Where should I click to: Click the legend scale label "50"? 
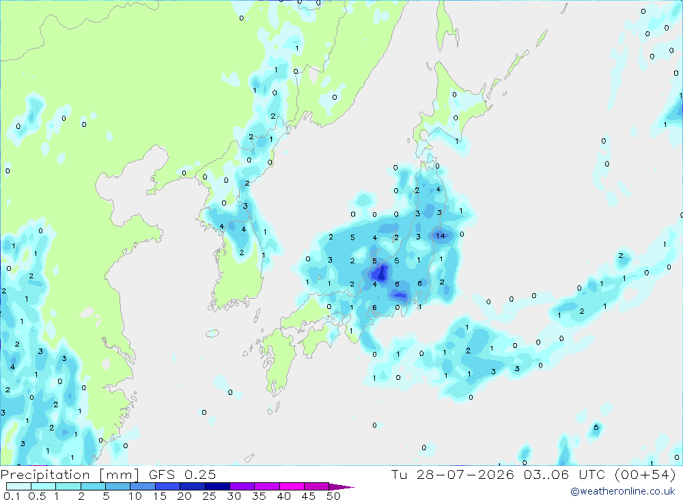tap(333, 496)
